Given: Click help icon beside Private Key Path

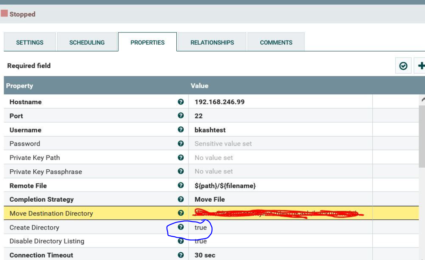Looking at the screenshot, I should (181, 157).
